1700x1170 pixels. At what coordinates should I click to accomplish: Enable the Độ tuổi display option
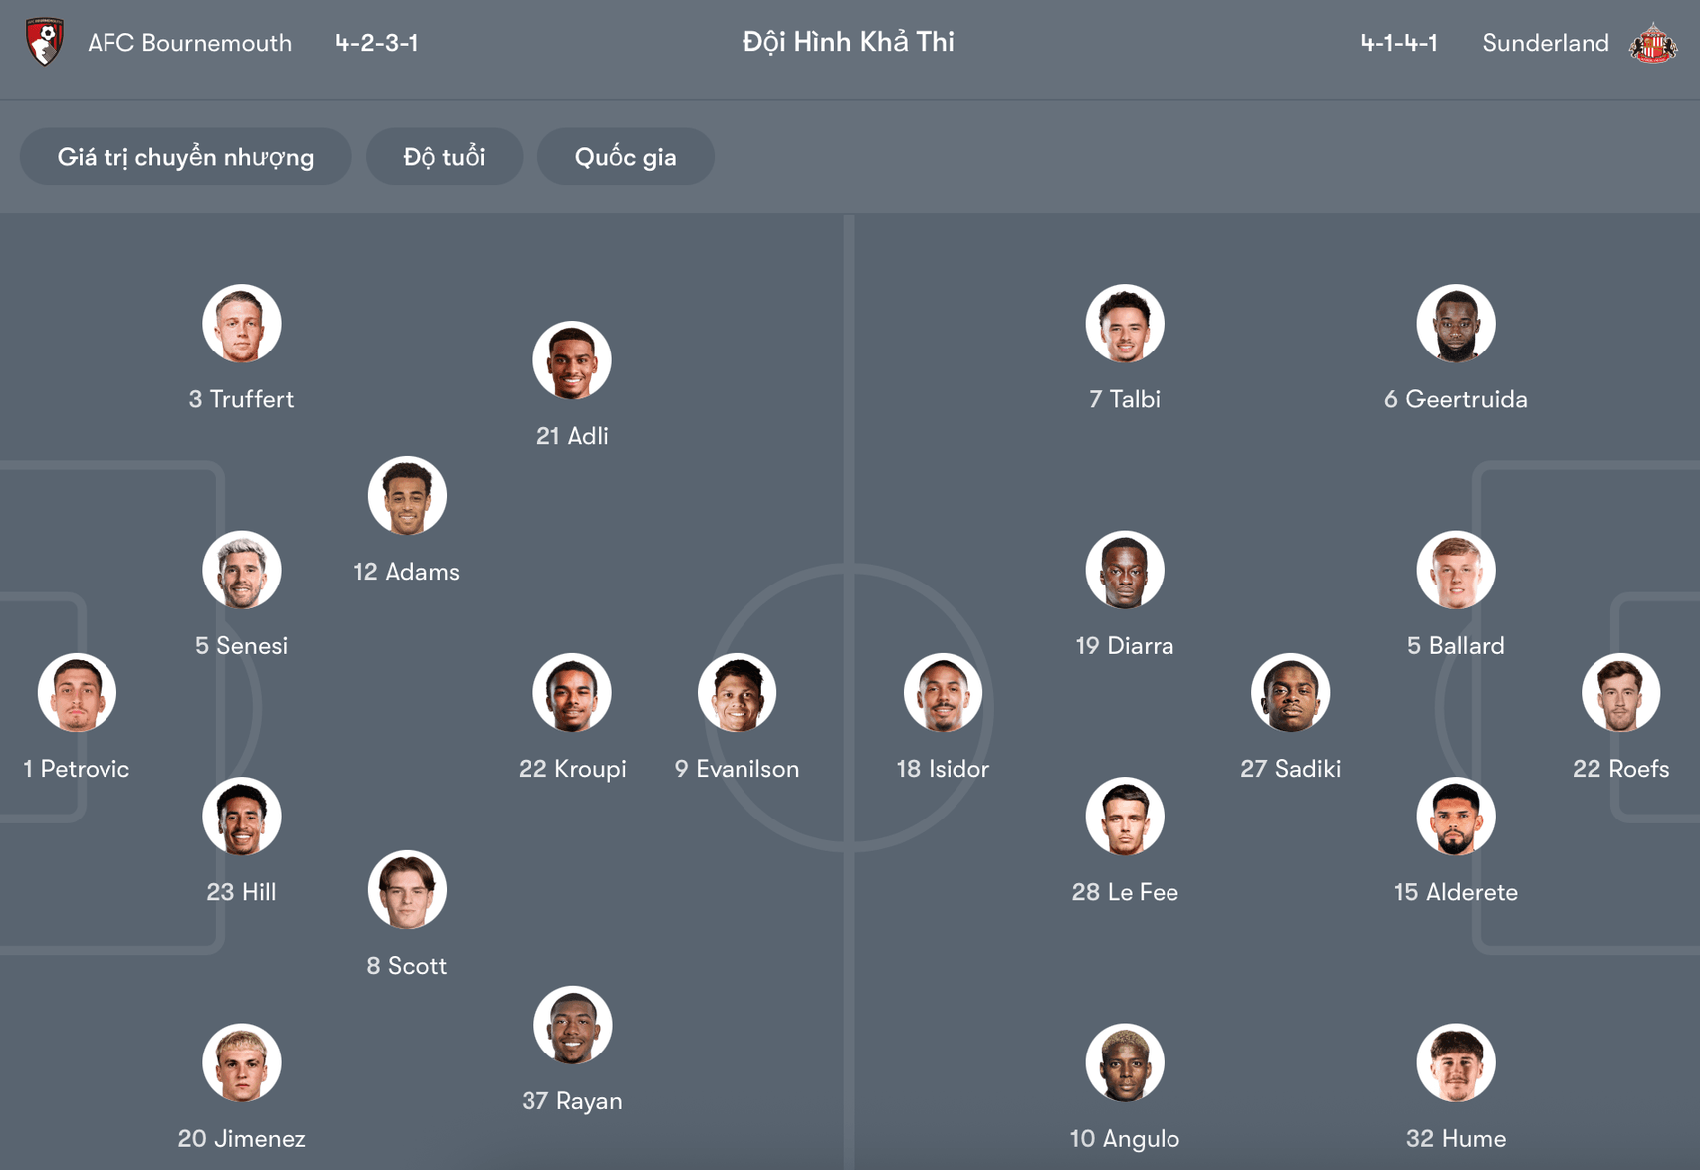tap(444, 156)
